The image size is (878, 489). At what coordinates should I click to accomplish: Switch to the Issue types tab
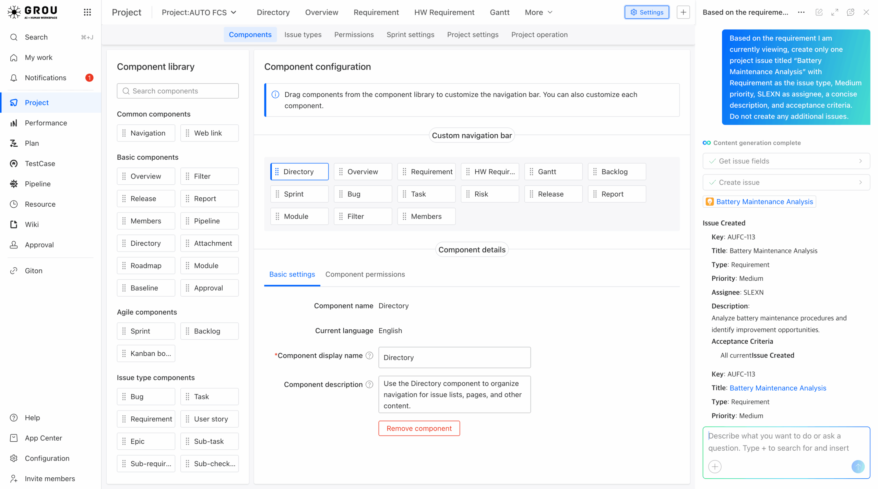coord(303,35)
